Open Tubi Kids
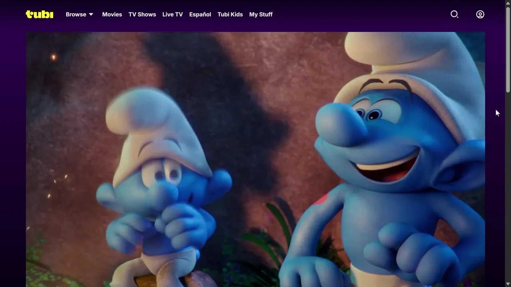 click(x=230, y=14)
